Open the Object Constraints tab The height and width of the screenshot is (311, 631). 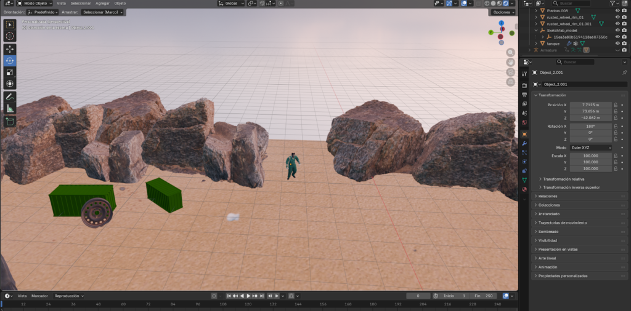(524, 171)
